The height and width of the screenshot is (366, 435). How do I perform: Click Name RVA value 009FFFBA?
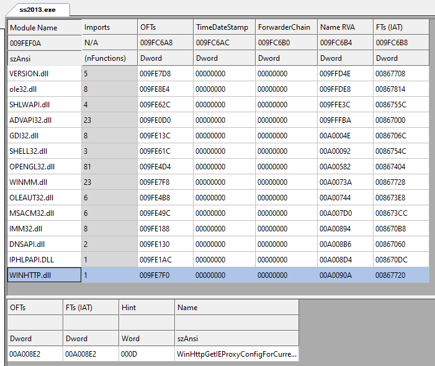coord(346,120)
